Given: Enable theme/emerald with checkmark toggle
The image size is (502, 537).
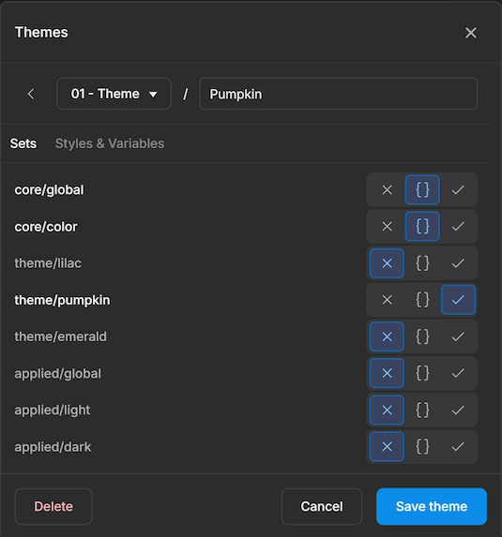Looking at the screenshot, I should click(458, 336).
